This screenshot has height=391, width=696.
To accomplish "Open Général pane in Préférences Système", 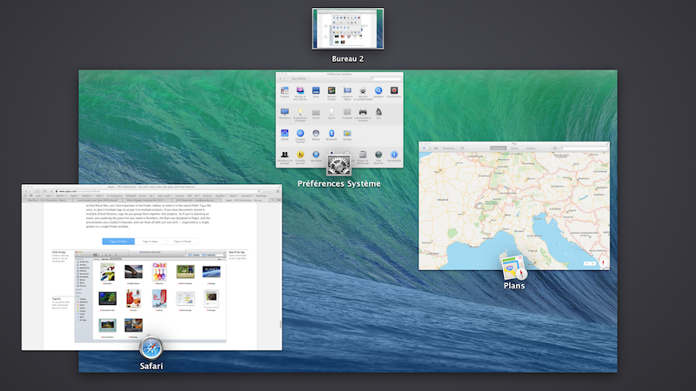I will [284, 92].
